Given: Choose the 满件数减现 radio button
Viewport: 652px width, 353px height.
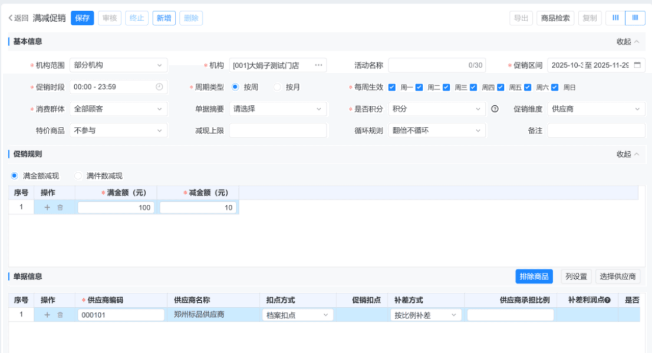Looking at the screenshot, I should pos(78,176).
